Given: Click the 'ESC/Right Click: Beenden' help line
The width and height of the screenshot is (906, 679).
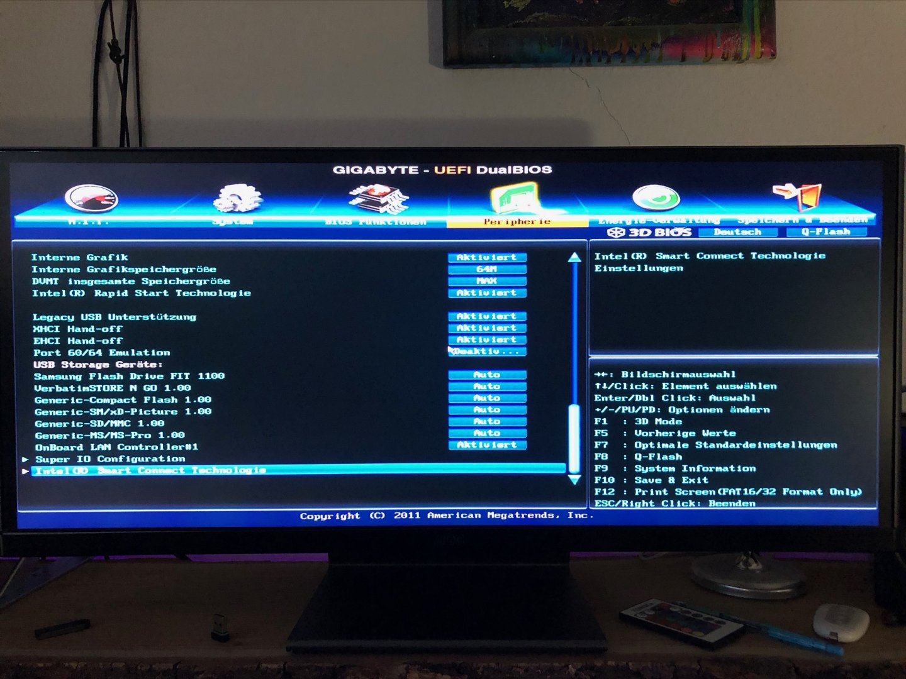Looking at the screenshot, I should point(675,503).
